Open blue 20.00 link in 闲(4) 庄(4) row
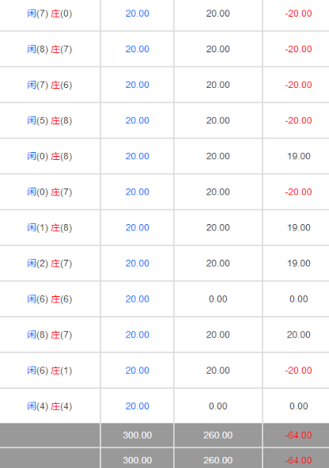 [x=137, y=406]
